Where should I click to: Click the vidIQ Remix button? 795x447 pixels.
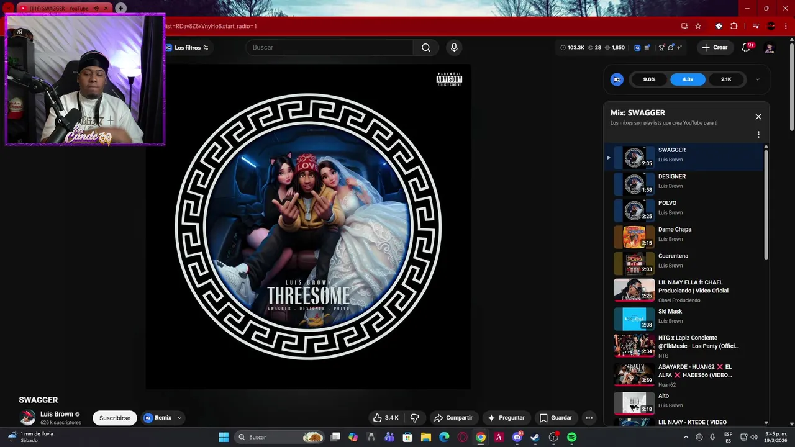click(x=157, y=418)
